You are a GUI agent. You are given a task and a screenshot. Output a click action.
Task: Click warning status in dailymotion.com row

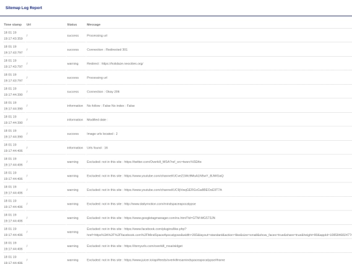click(x=73, y=204)
